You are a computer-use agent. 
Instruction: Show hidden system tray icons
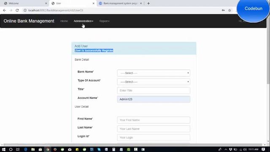226,149
